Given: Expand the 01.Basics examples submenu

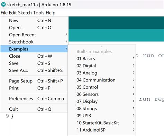Looking at the screenshot, I should click(102, 59).
